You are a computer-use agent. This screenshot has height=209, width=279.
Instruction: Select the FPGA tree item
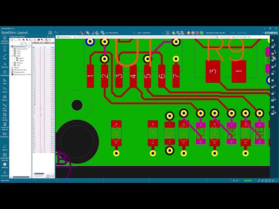(x=18, y=54)
